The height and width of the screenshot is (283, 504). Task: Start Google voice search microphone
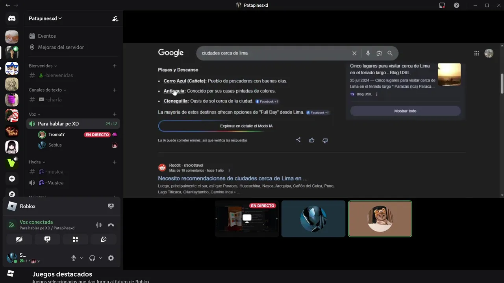point(368,53)
